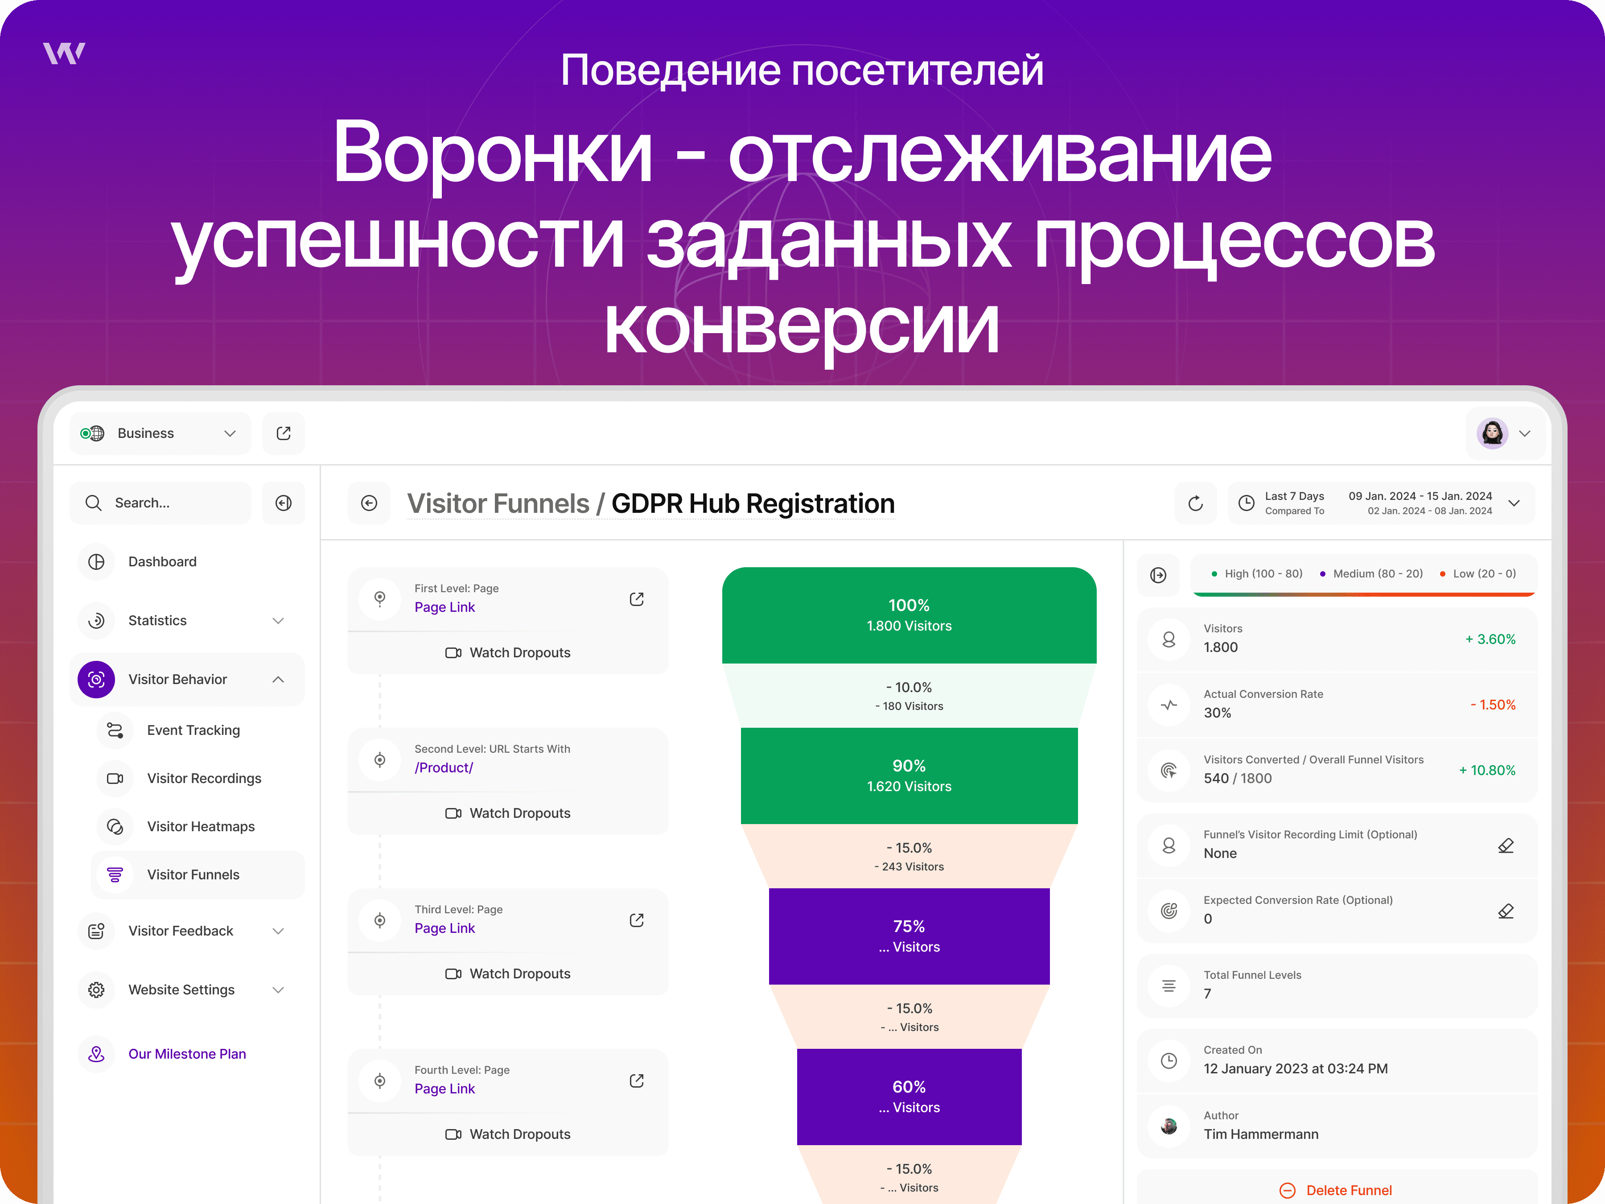Image resolution: width=1605 pixels, height=1204 pixels.
Task: Open Our Milestone Plan link
Action: [x=187, y=1054]
